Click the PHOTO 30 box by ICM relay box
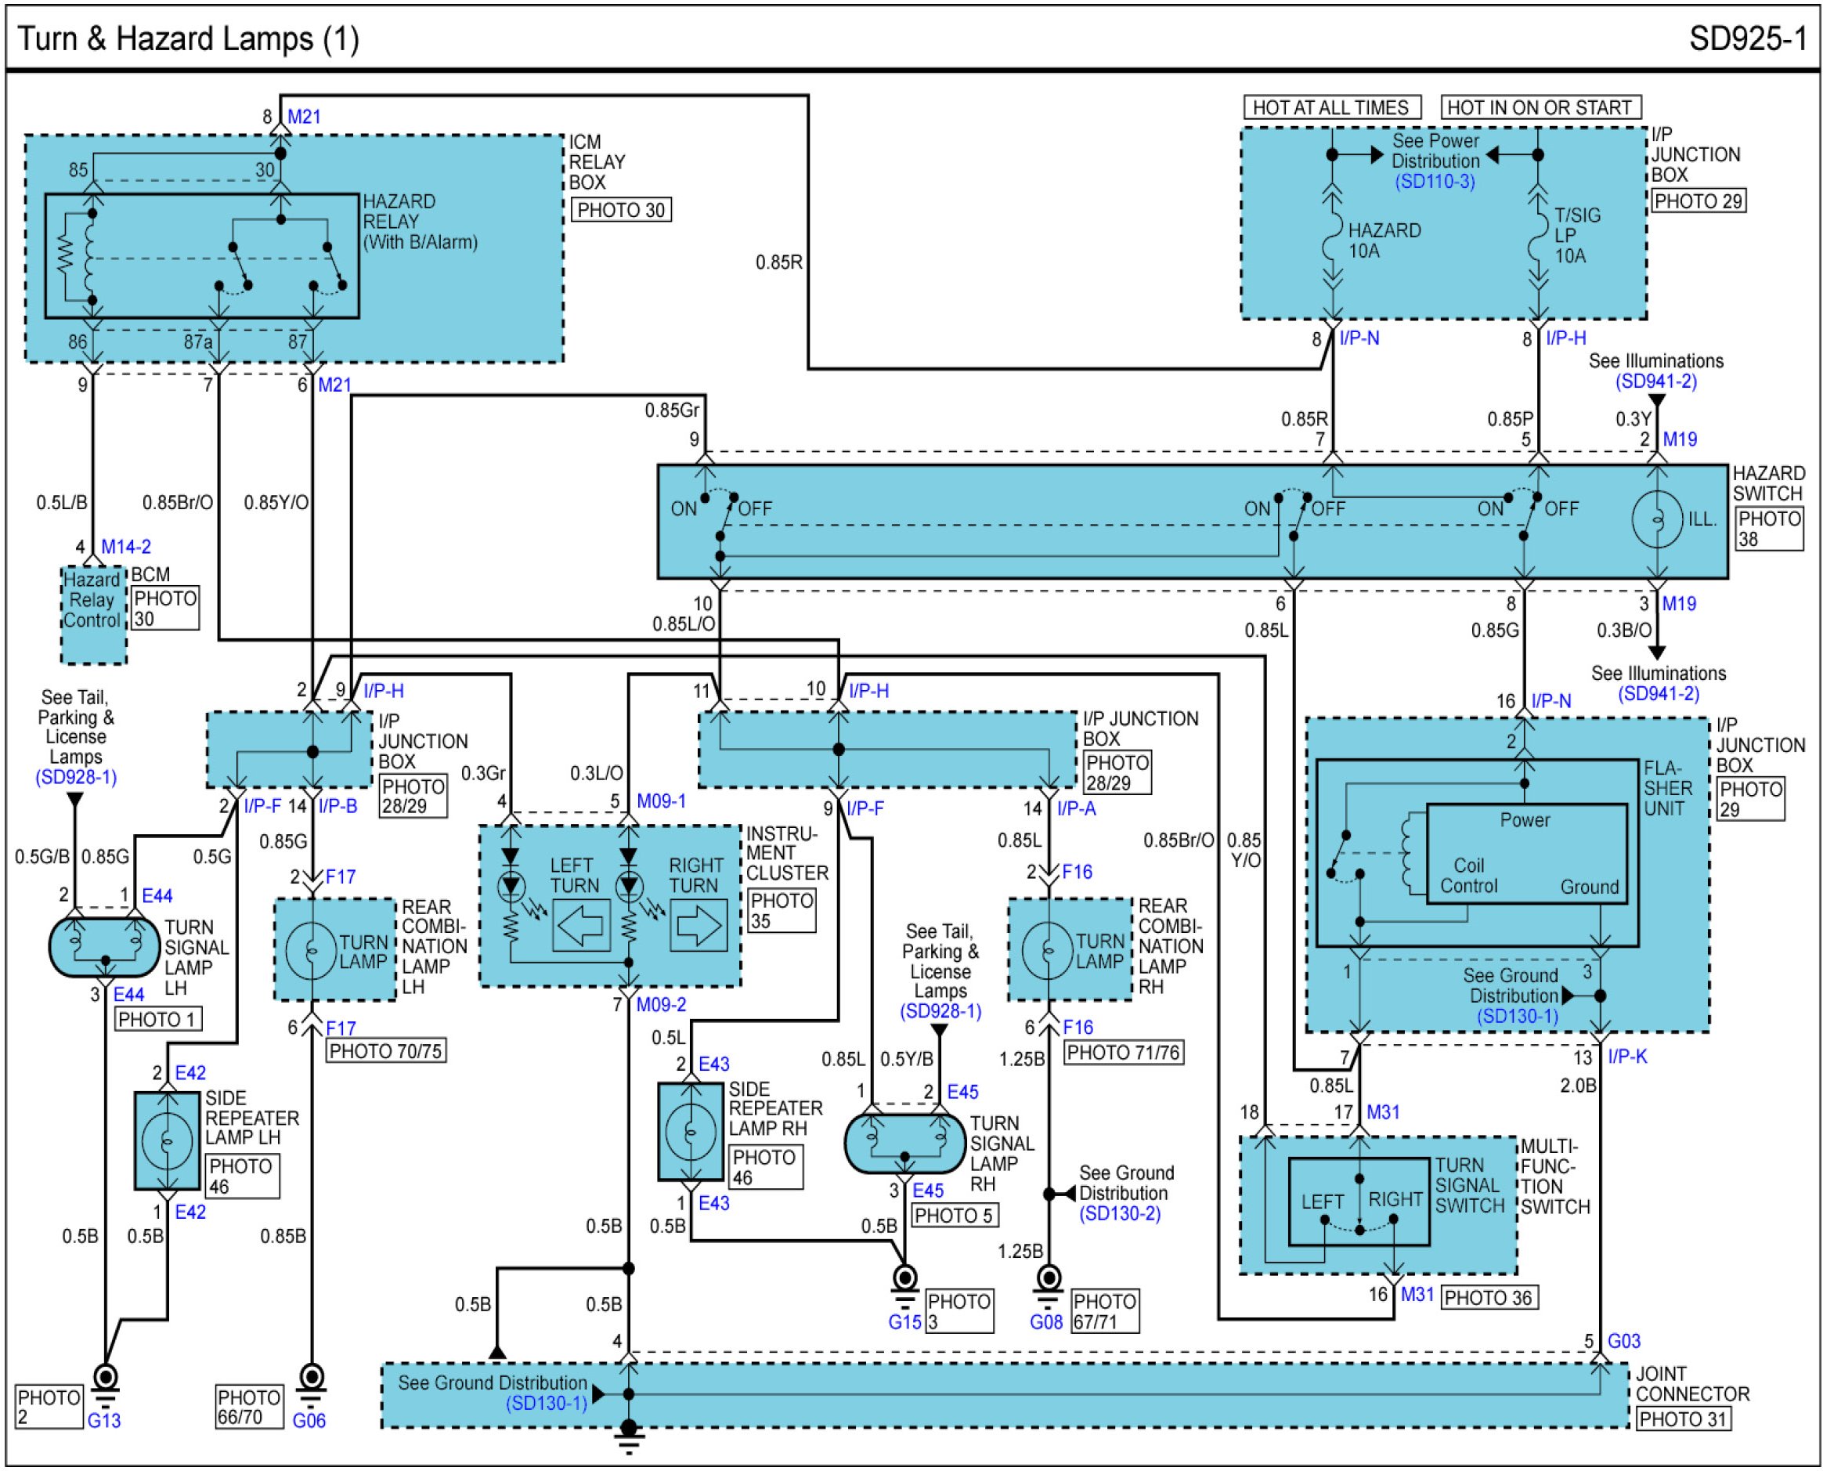Viewport: 1823px width, 1471px height. (621, 210)
